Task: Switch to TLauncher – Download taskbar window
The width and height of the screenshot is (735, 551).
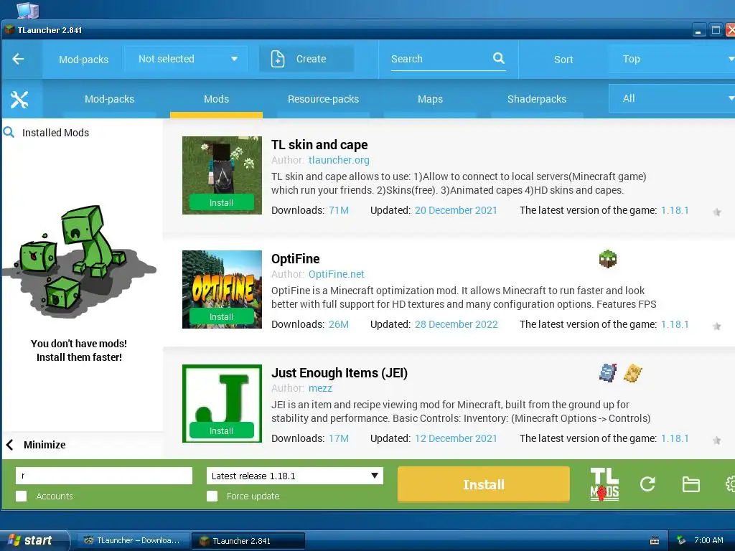Action: [x=132, y=541]
